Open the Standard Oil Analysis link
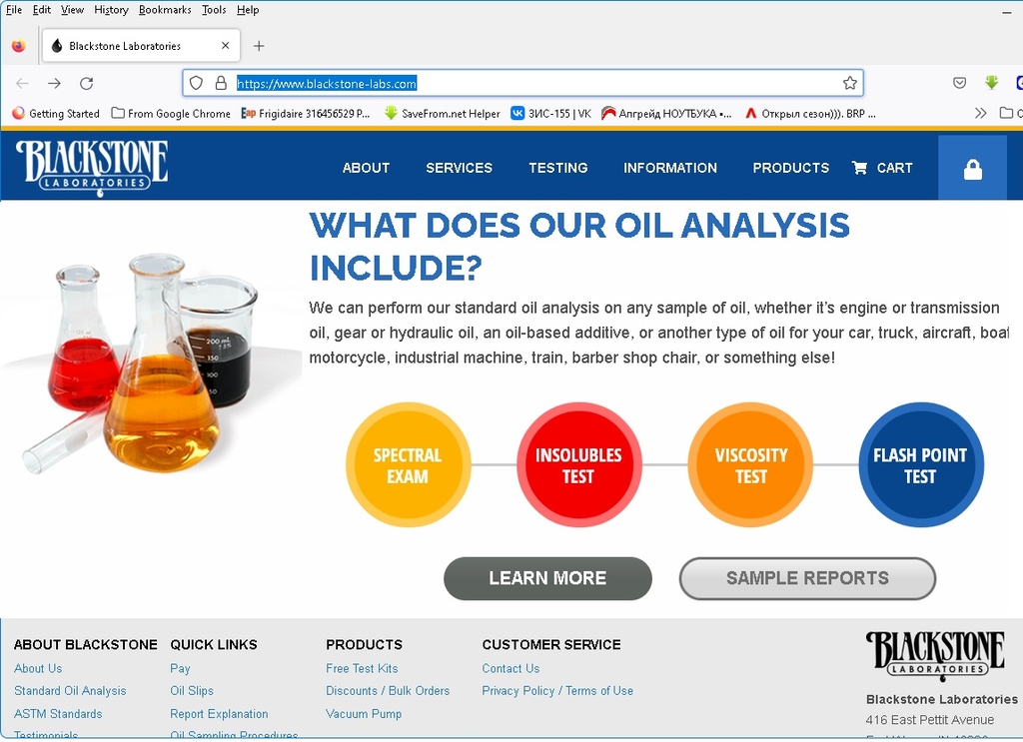Screen dimensions: 1023x742 tap(70, 690)
